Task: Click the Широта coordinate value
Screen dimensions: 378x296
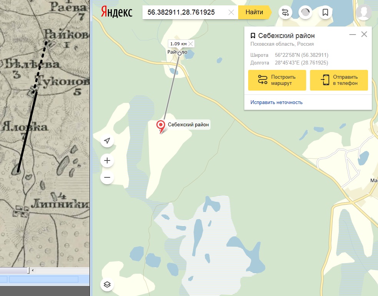Action: pyautogui.click(x=302, y=55)
